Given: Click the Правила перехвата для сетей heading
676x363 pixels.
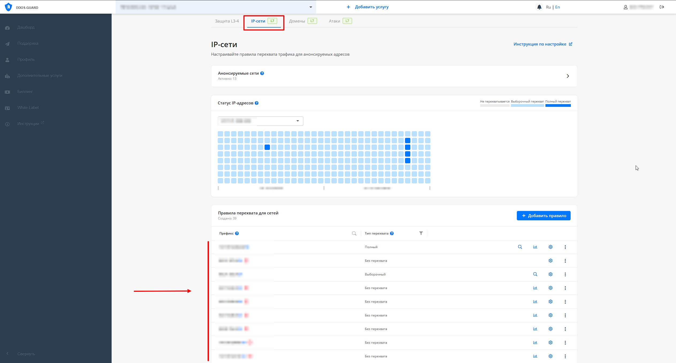Looking at the screenshot, I should 248,213.
